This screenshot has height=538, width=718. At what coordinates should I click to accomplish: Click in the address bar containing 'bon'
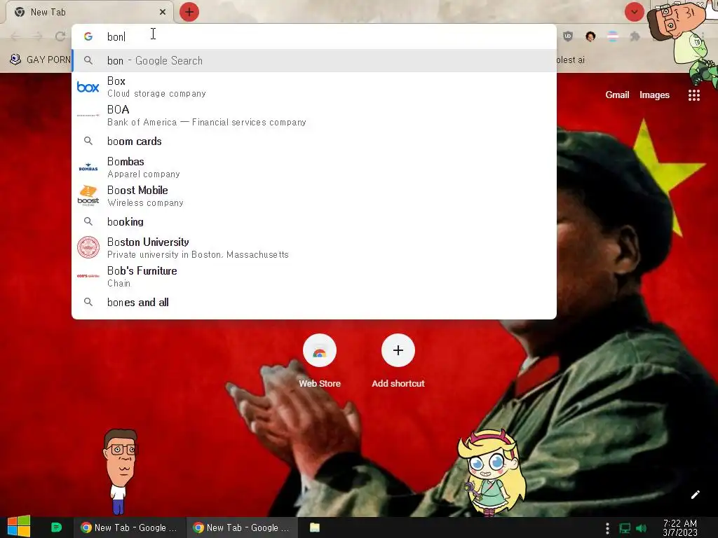pos(314,36)
